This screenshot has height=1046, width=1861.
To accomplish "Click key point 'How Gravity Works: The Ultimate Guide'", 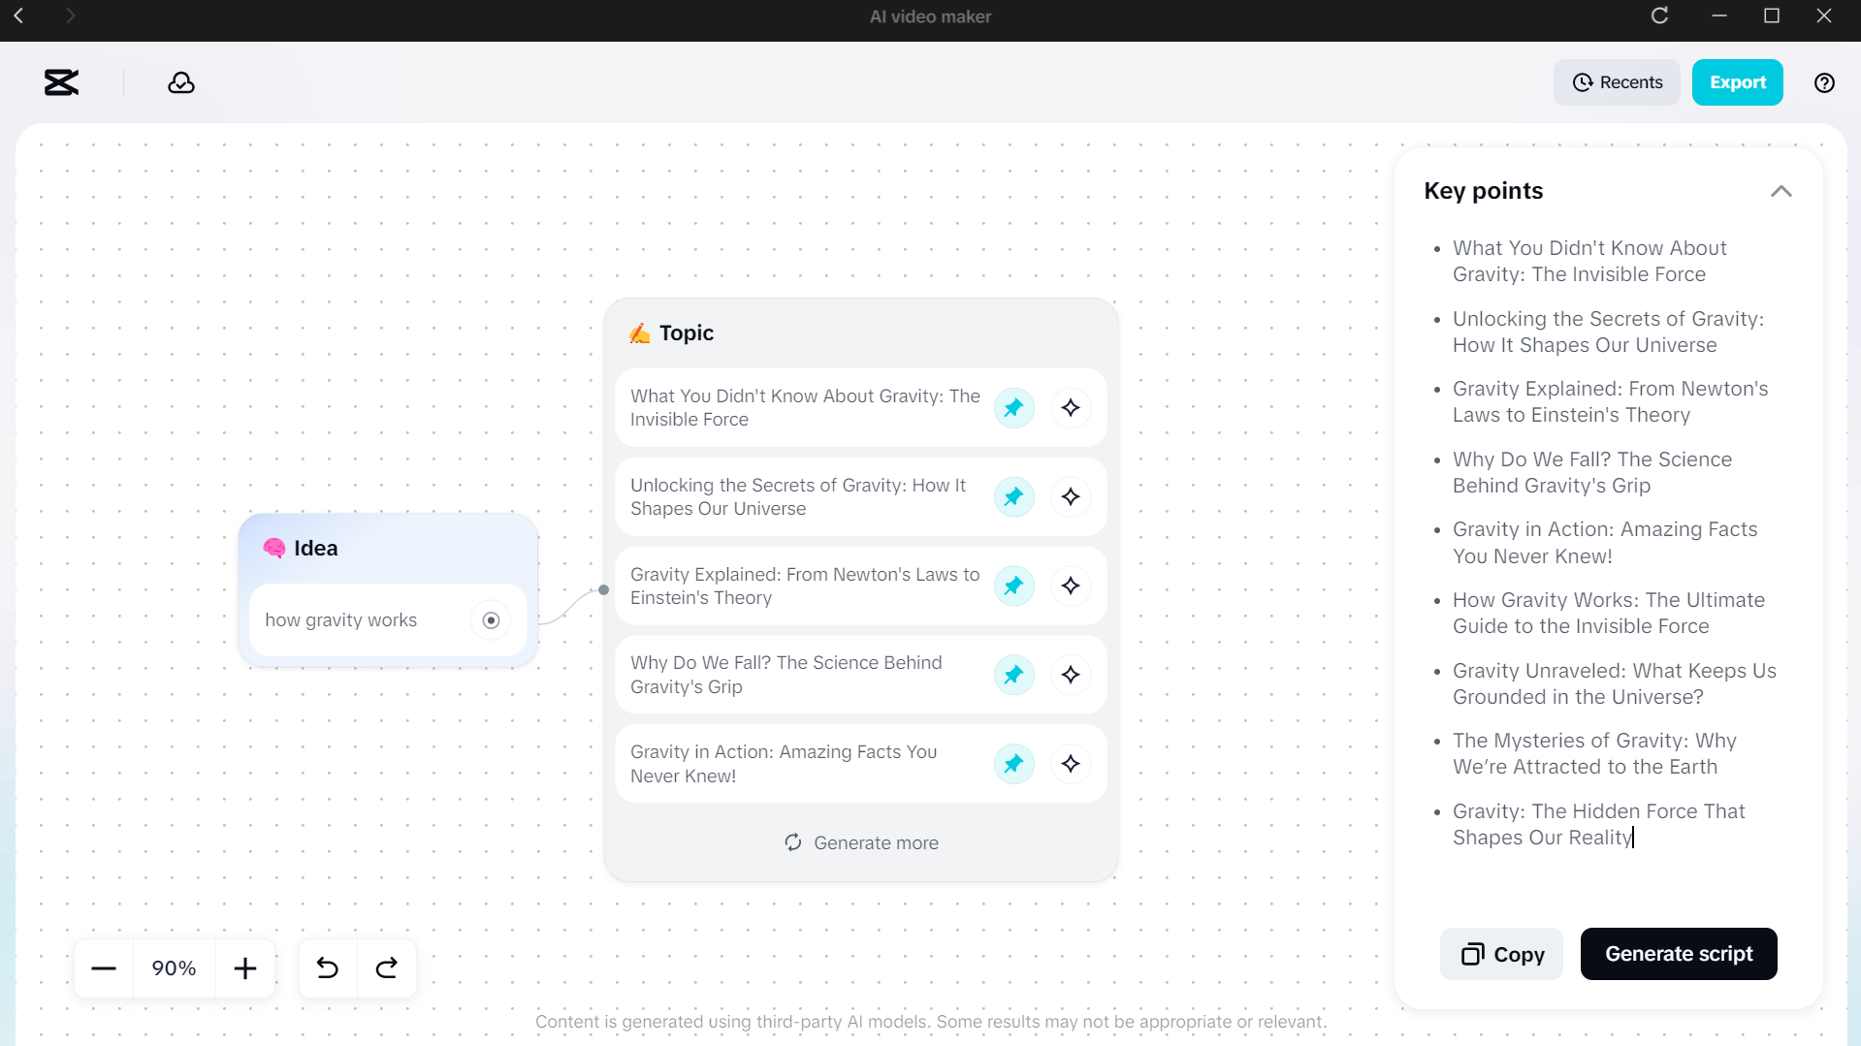I will 1609,614.
